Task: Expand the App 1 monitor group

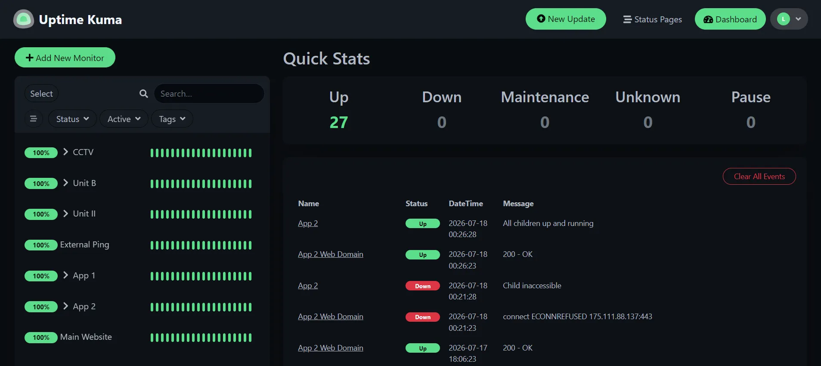Action: 65,275
